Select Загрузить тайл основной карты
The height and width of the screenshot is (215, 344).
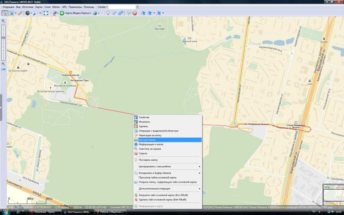tap(168, 195)
